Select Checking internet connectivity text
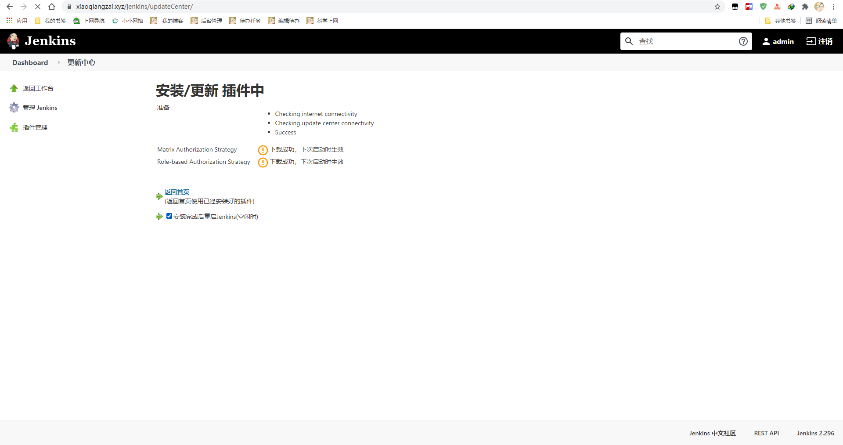Image resolution: width=843 pixels, height=445 pixels. click(316, 114)
